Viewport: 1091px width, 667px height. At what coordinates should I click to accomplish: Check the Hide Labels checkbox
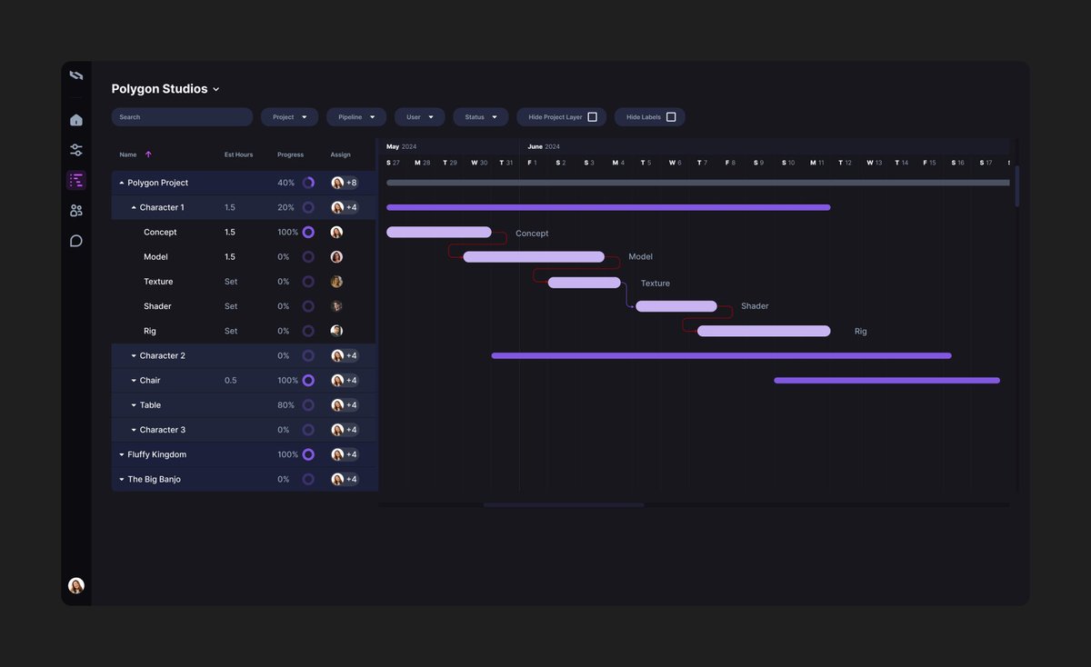[x=671, y=117]
